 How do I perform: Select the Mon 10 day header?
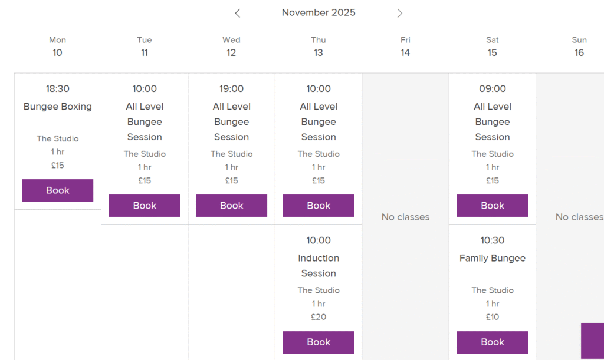[x=57, y=47]
